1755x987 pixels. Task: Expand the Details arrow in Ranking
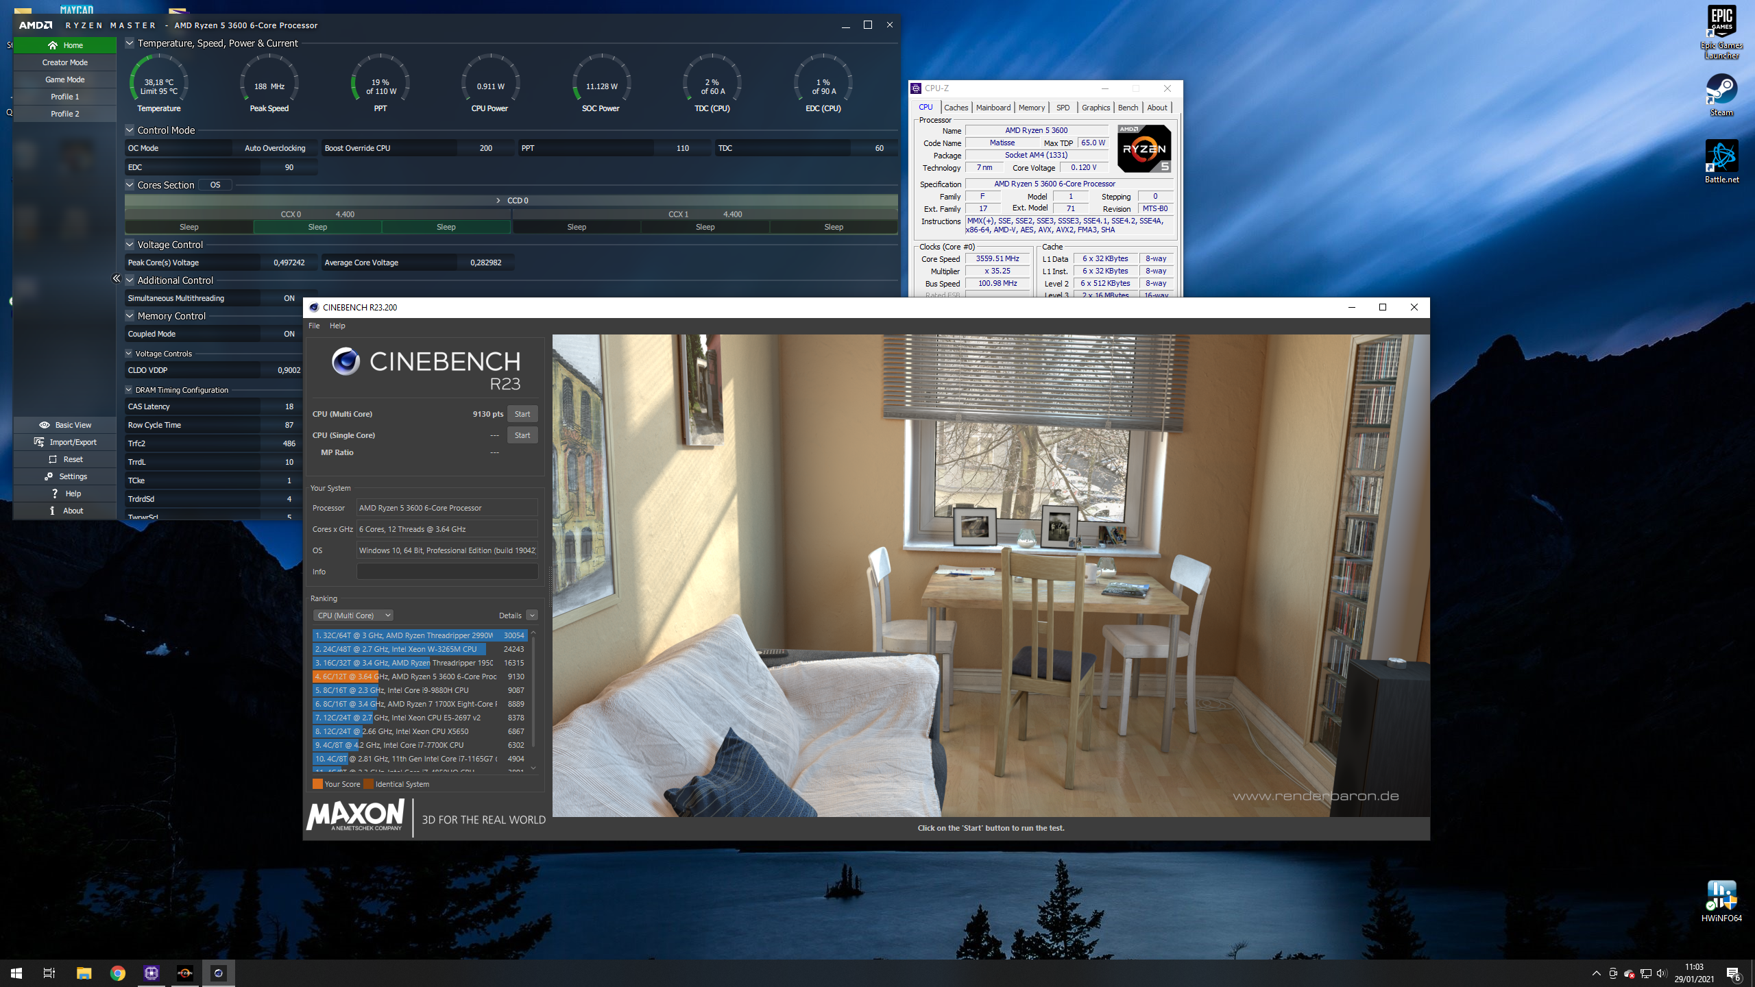[x=532, y=616]
